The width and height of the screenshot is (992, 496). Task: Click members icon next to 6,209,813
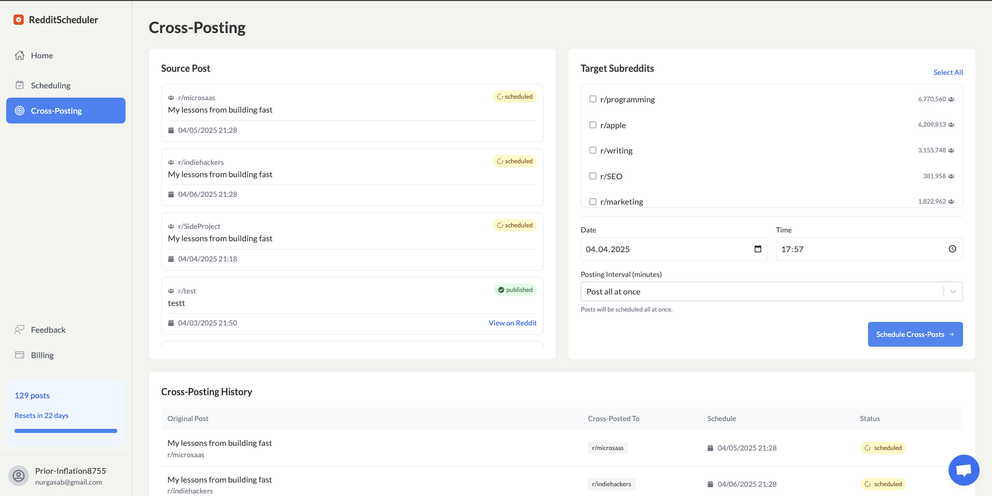click(x=951, y=125)
